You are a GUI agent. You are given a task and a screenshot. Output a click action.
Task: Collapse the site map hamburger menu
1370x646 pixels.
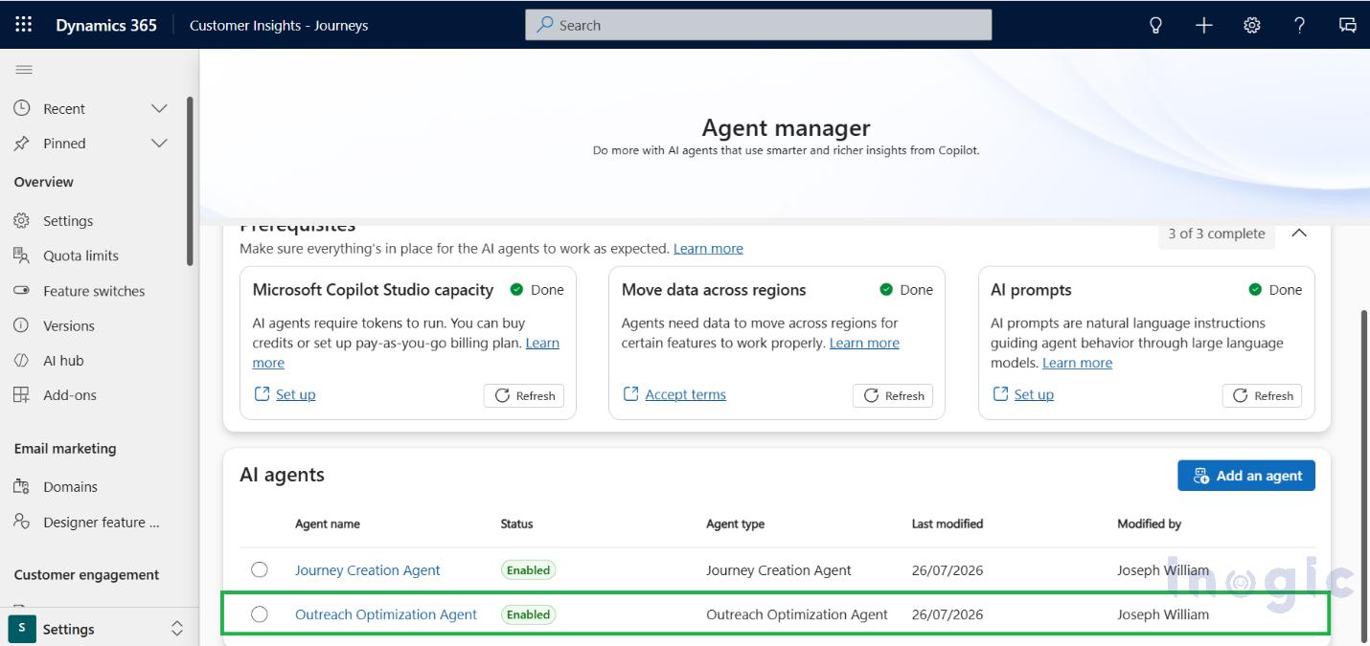coord(24,70)
